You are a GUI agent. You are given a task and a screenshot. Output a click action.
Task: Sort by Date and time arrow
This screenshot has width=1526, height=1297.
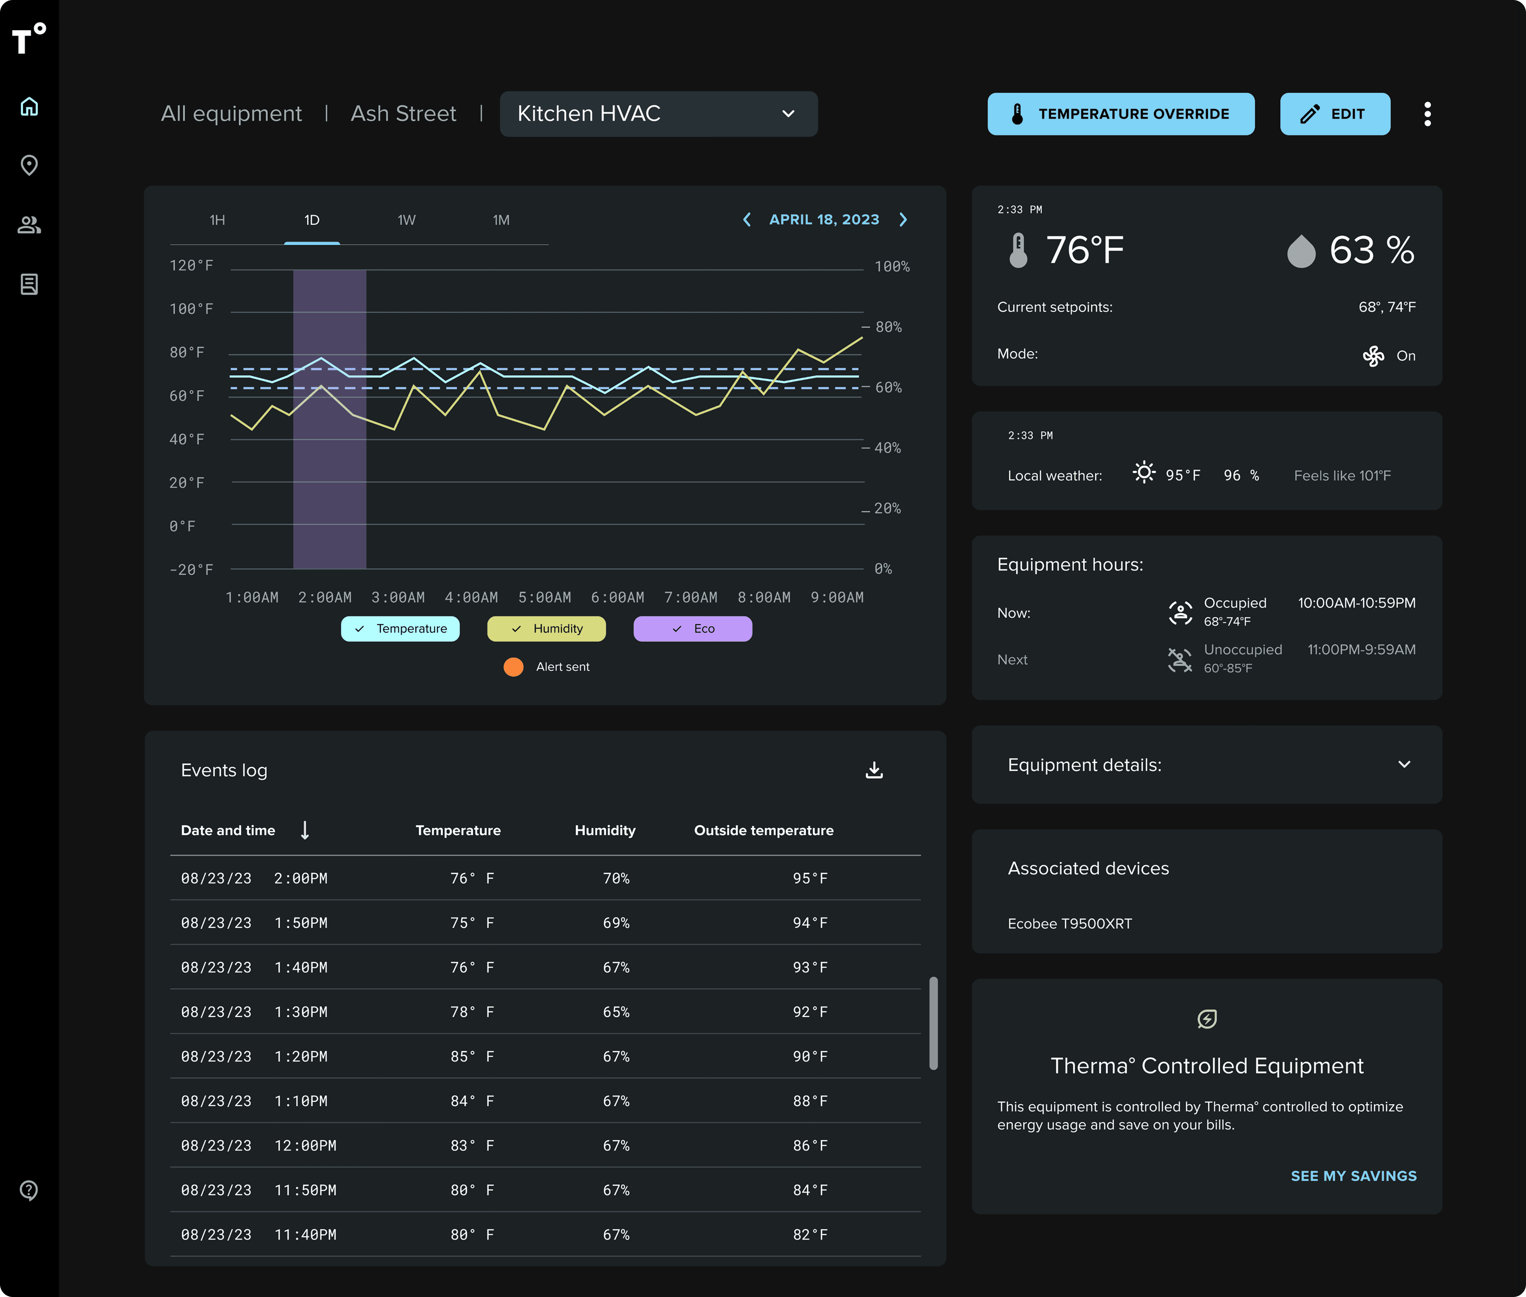click(x=305, y=830)
